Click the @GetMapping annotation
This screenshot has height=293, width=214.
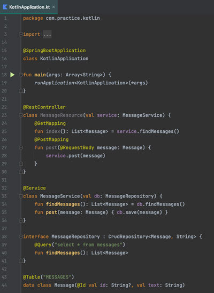click(x=50, y=123)
